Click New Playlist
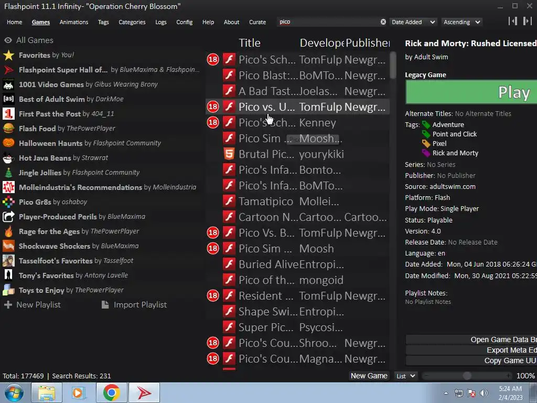This screenshot has width=537, height=403. click(x=33, y=305)
